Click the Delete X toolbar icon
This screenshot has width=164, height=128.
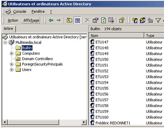pyautogui.click(x=87, y=20)
